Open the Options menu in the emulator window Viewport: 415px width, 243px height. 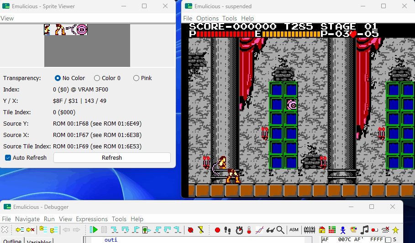pyautogui.click(x=207, y=19)
